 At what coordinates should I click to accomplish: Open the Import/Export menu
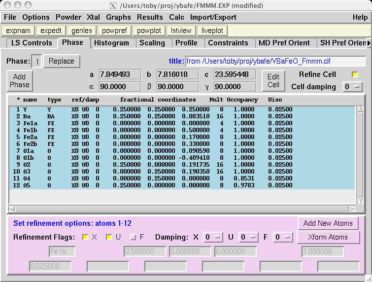(213, 17)
